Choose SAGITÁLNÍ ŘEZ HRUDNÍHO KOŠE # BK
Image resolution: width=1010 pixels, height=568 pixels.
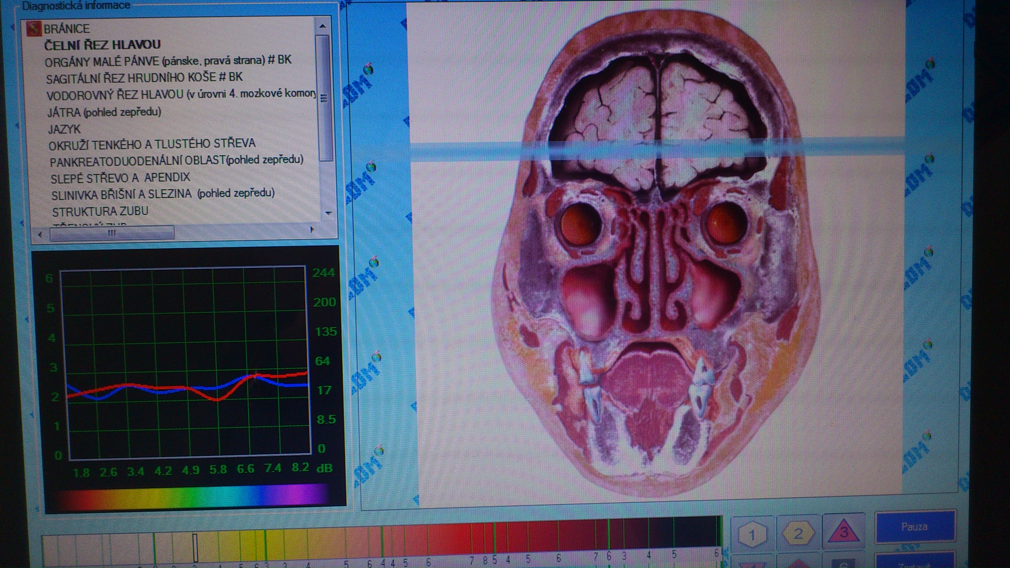(x=144, y=78)
